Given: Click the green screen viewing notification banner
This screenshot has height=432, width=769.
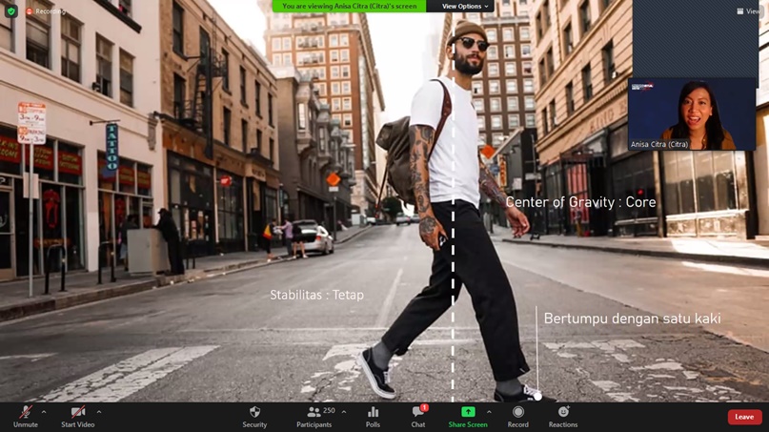Looking at the screenshot, I should (x=350, y=7).
